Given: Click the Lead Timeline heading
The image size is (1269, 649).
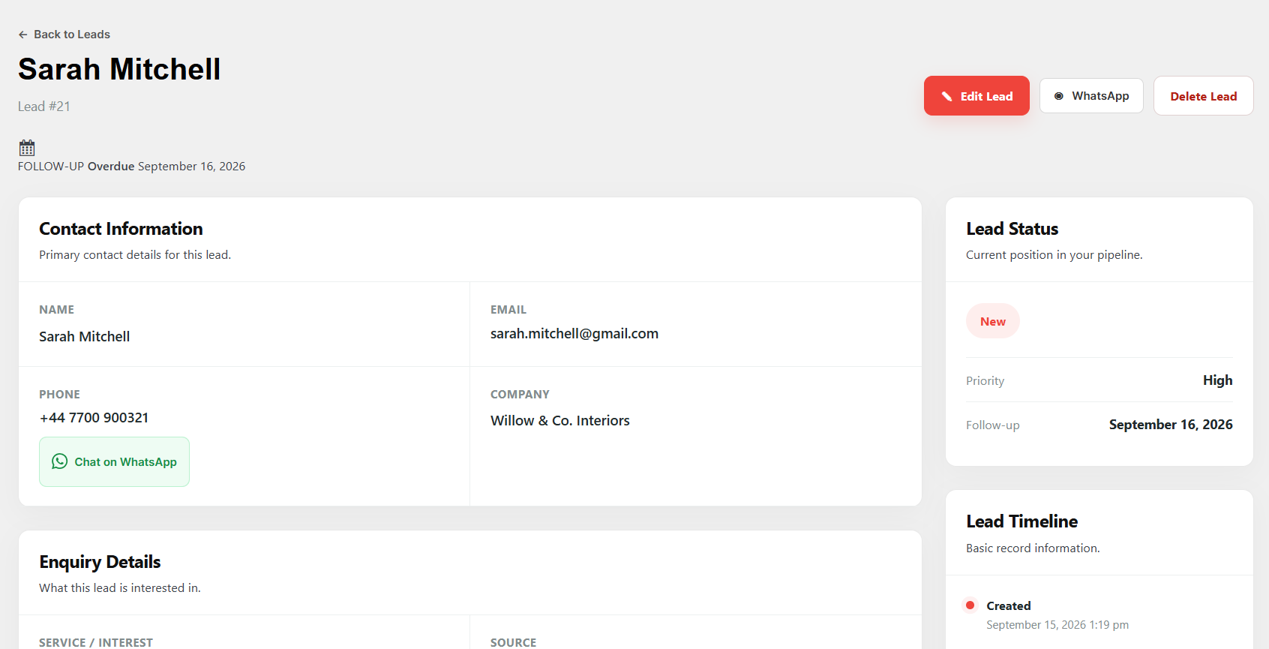Looking at the screenshot, I should [1021, 521].
